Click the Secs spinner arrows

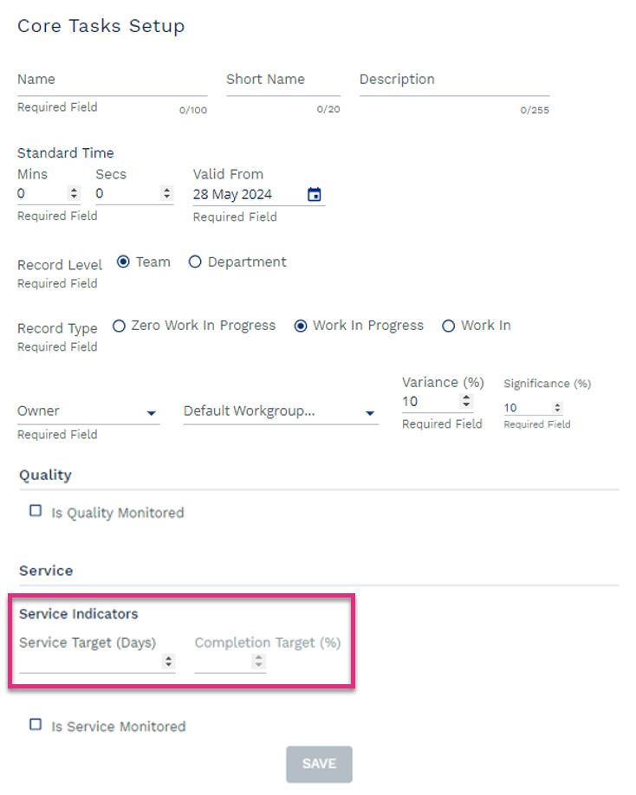(167, 193)
